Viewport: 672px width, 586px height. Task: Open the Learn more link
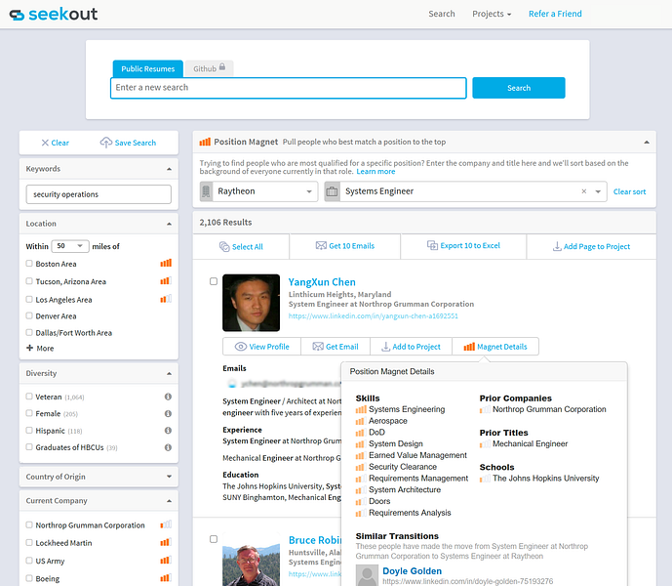point(376,171)
